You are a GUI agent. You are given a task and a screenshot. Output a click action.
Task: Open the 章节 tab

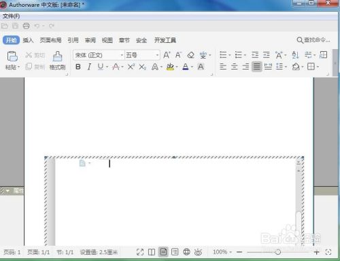click(x=124, y=40)
